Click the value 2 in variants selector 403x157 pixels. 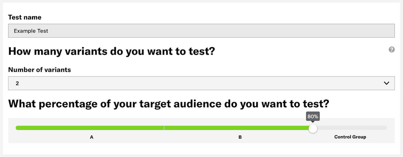pos(17,83)
